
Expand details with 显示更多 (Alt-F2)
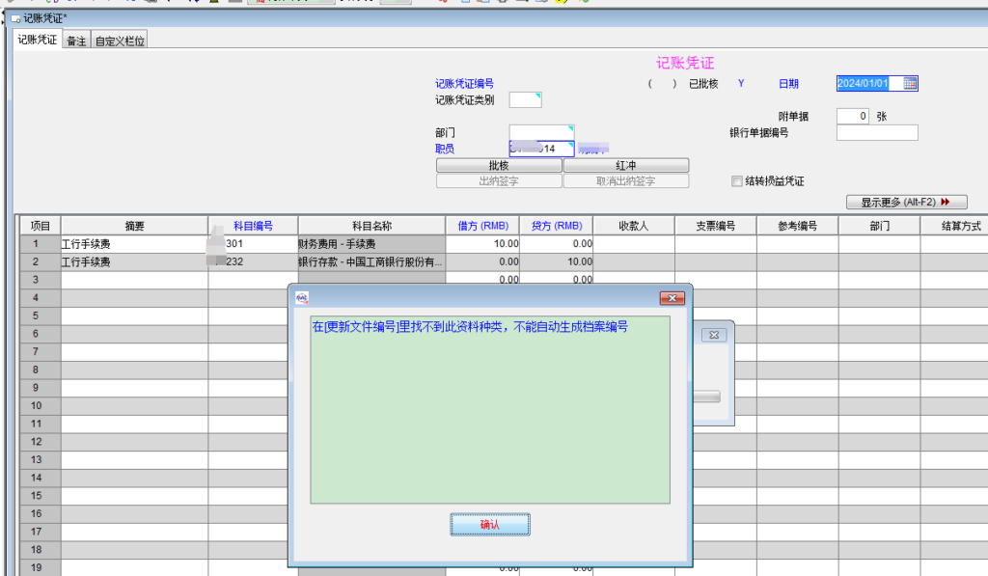[x=906, y=202]
